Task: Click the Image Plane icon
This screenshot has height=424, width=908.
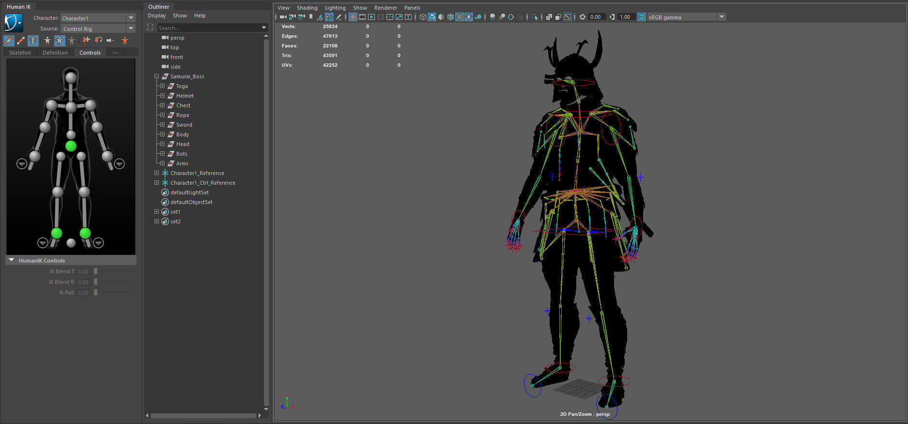Action: (x=320, y=17)
